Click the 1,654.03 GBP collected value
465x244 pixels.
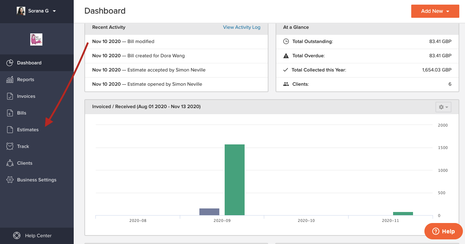click(437, 70)
